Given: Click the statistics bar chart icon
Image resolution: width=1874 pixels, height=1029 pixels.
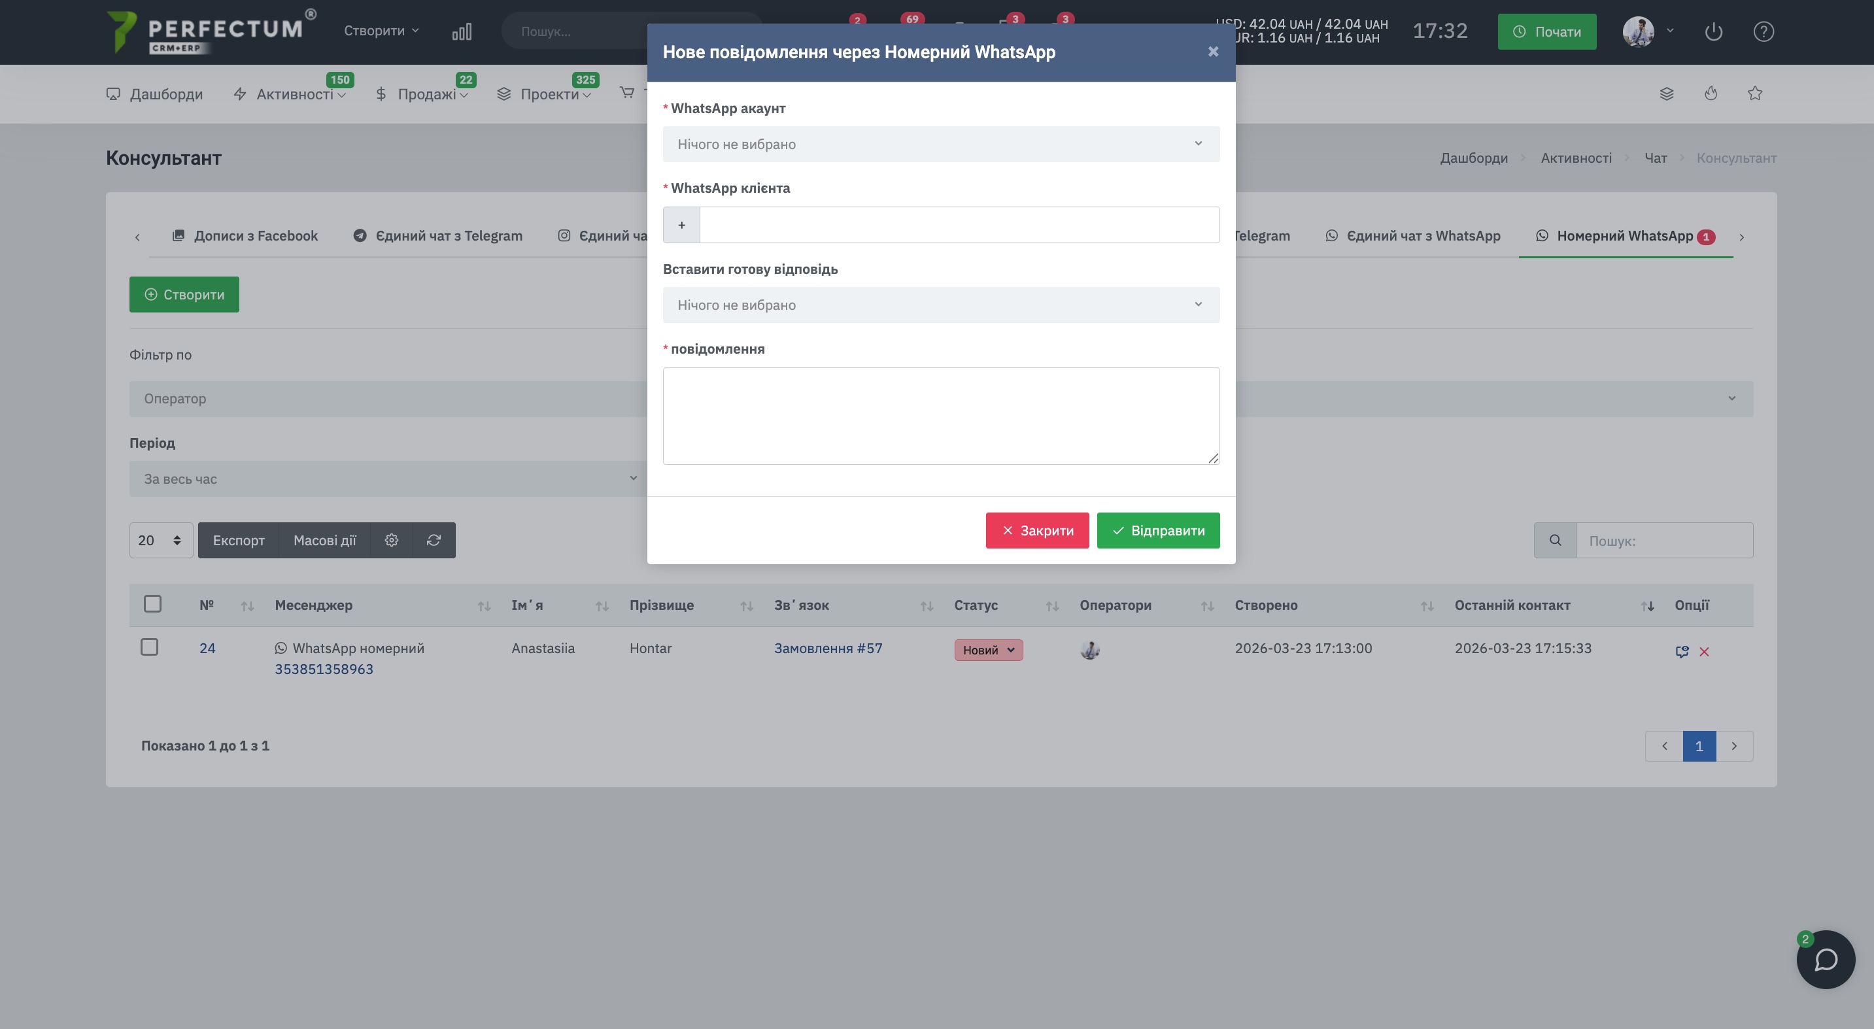Looking at the screenshot, I should tap(461, 31).
